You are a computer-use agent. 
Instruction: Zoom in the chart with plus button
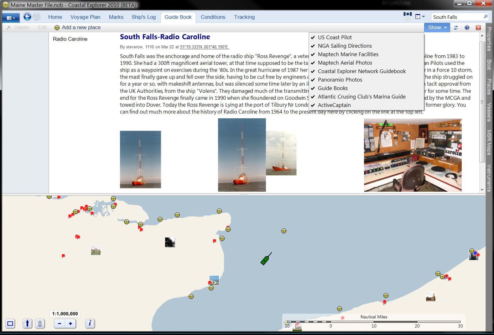click(x=70, y=323)
